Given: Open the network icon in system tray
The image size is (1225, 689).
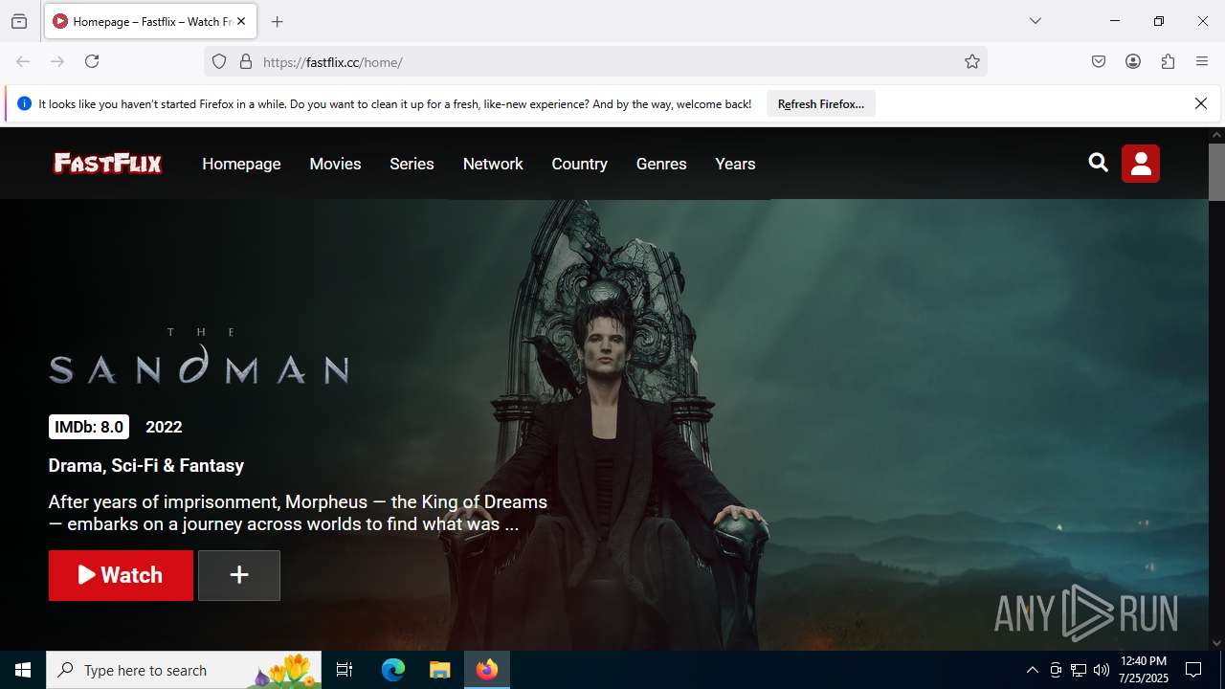Looking at the screenshot, I should tap(1079, 670).
